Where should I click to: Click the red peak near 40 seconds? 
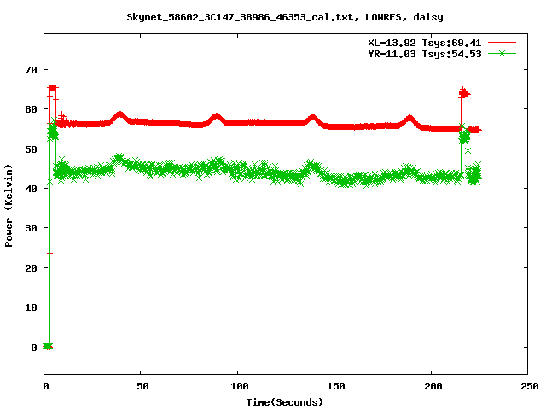[119, 116]
